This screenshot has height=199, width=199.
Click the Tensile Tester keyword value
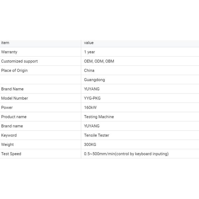coord(97,135)
